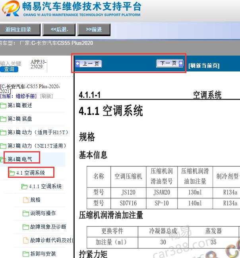Click the folder icon beside 第1篇 概述
Screen dimensions: 240x258
[x=3, y=106]
